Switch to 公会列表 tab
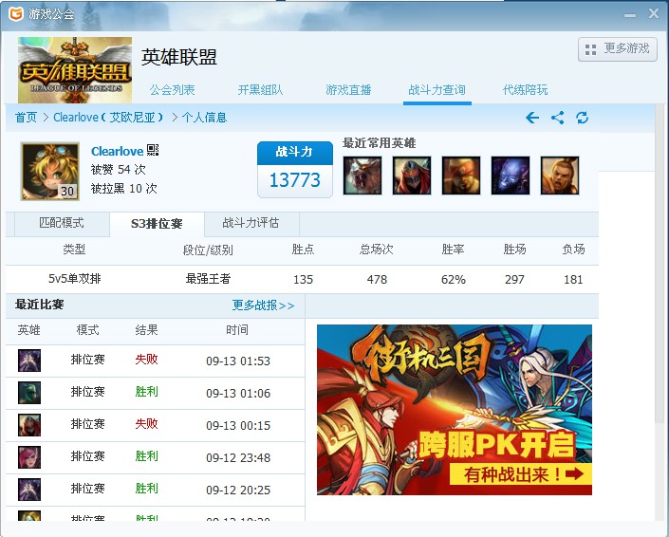This screenshot has height=537, width=669. 172,90
